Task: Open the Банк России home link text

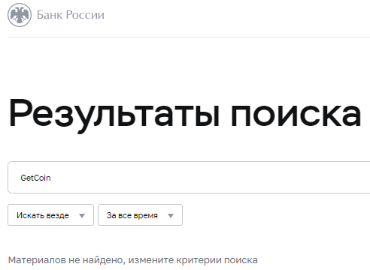Action: 71,15
